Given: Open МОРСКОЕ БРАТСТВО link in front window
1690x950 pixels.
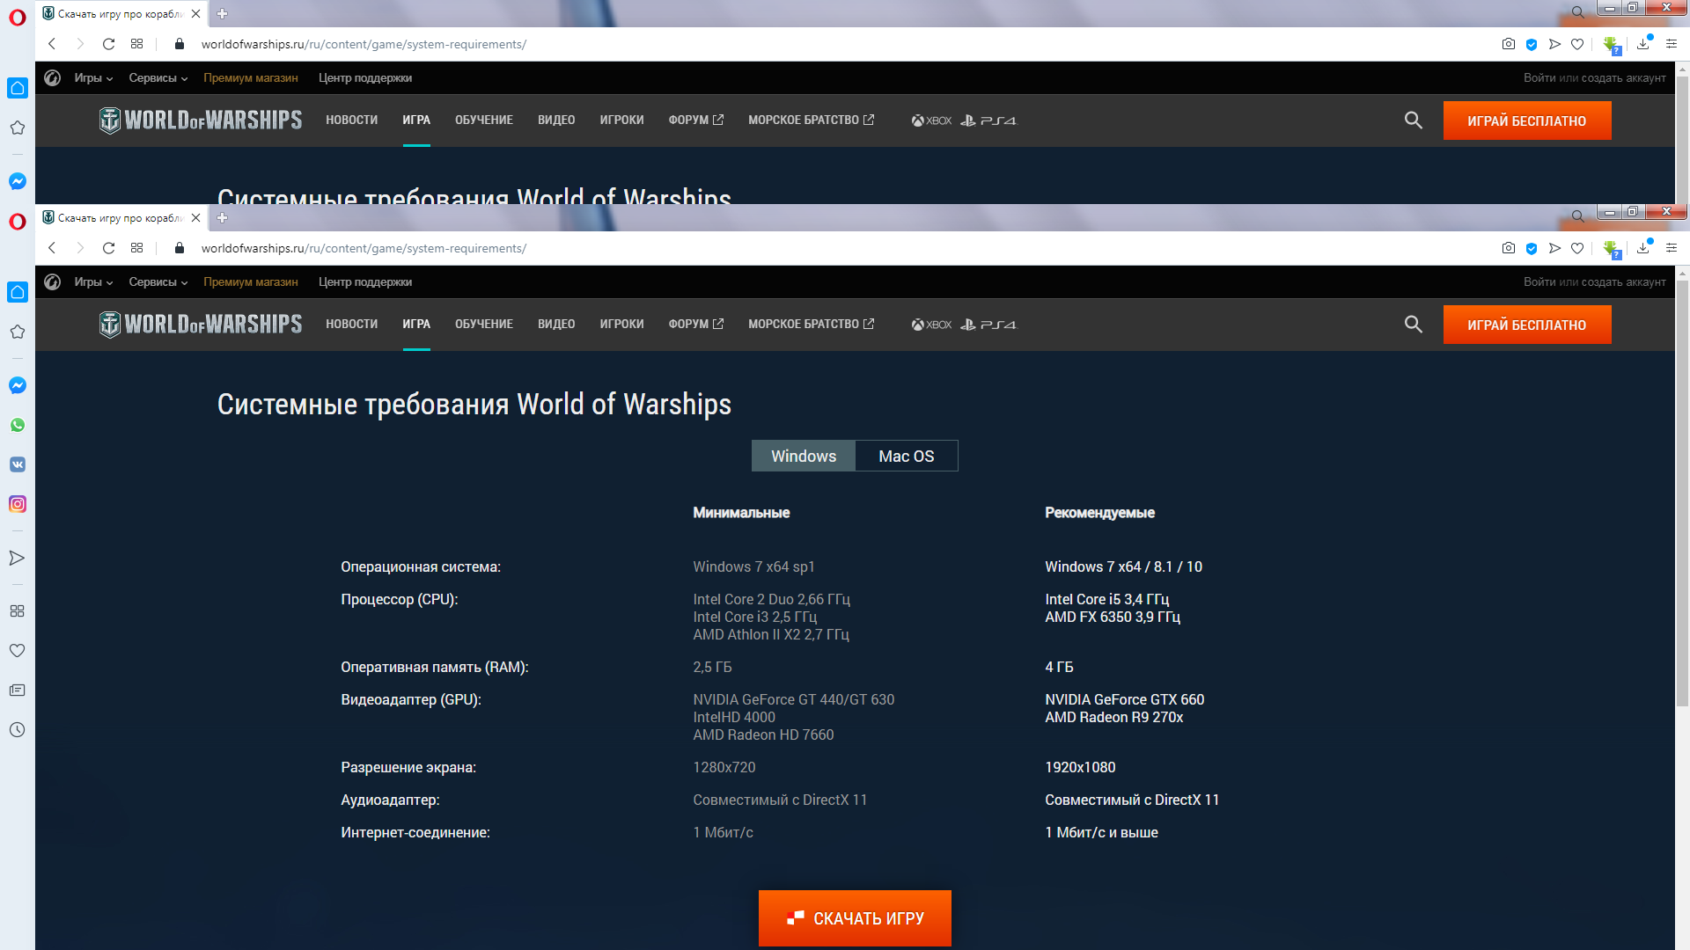Looking at the screenshot, I should (811, 325).
